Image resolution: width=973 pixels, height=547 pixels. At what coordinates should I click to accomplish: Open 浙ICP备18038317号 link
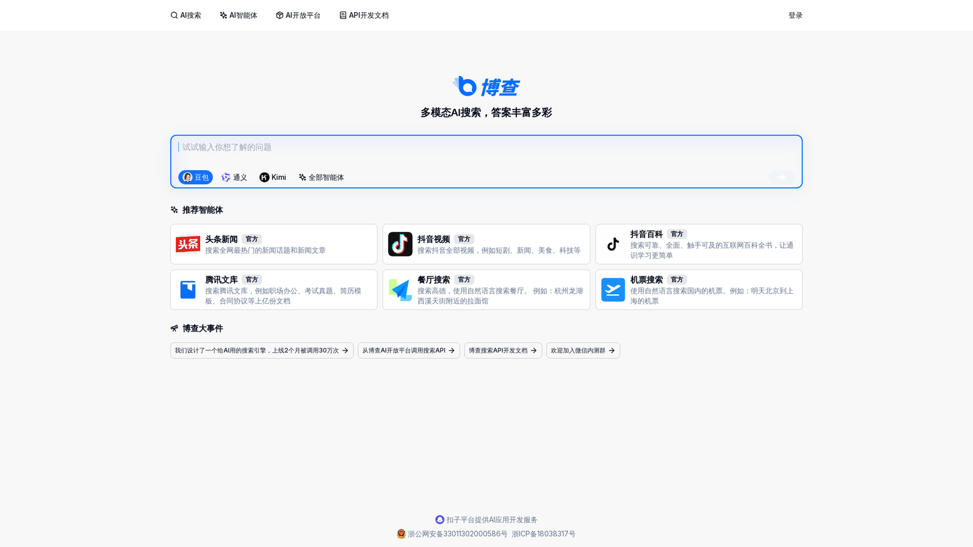click(544, 534)
